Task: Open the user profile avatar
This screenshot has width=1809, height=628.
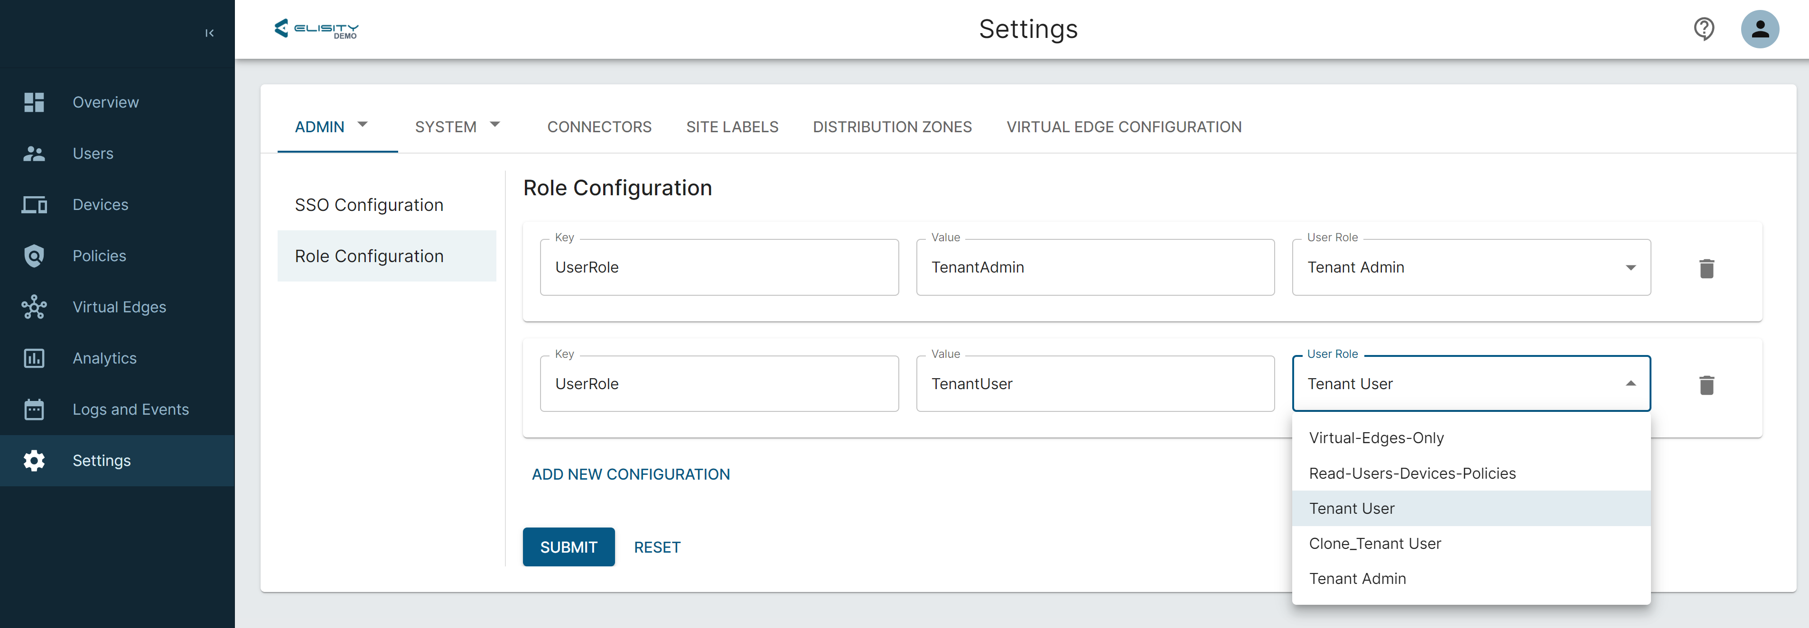Action: point(1759,29)
